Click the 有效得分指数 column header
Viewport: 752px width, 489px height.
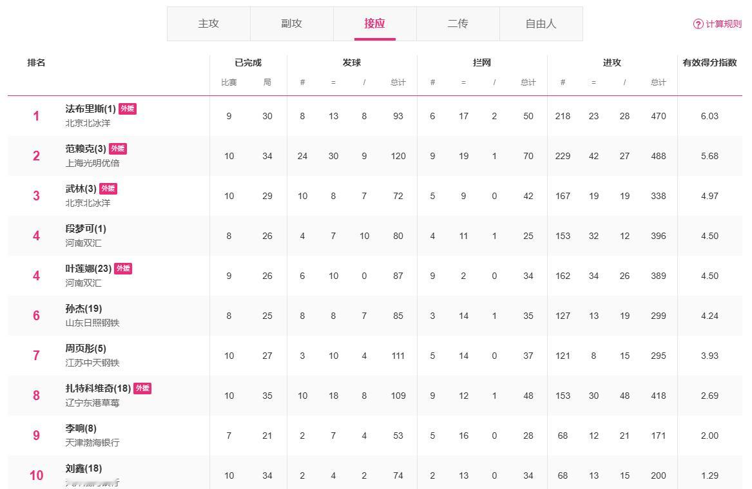(709, 62)
